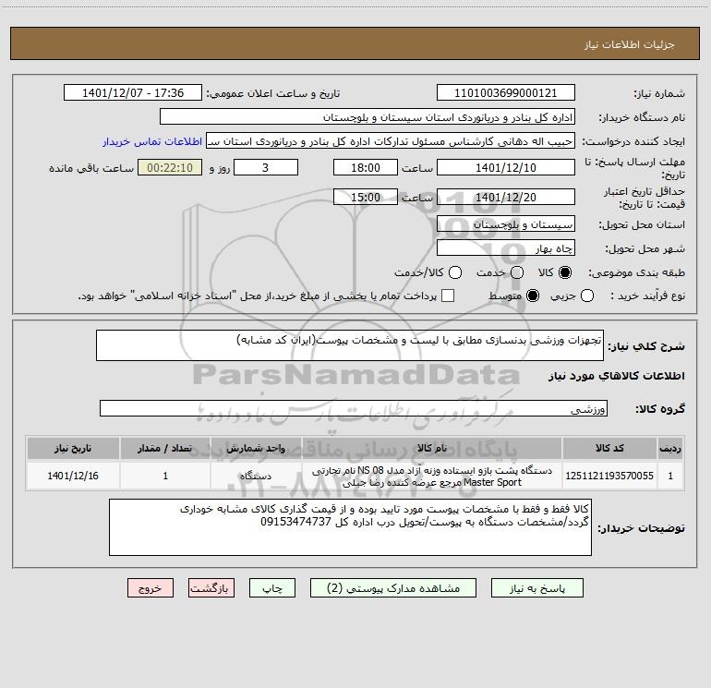Select the کالا radio button

(x=565, y=272)
